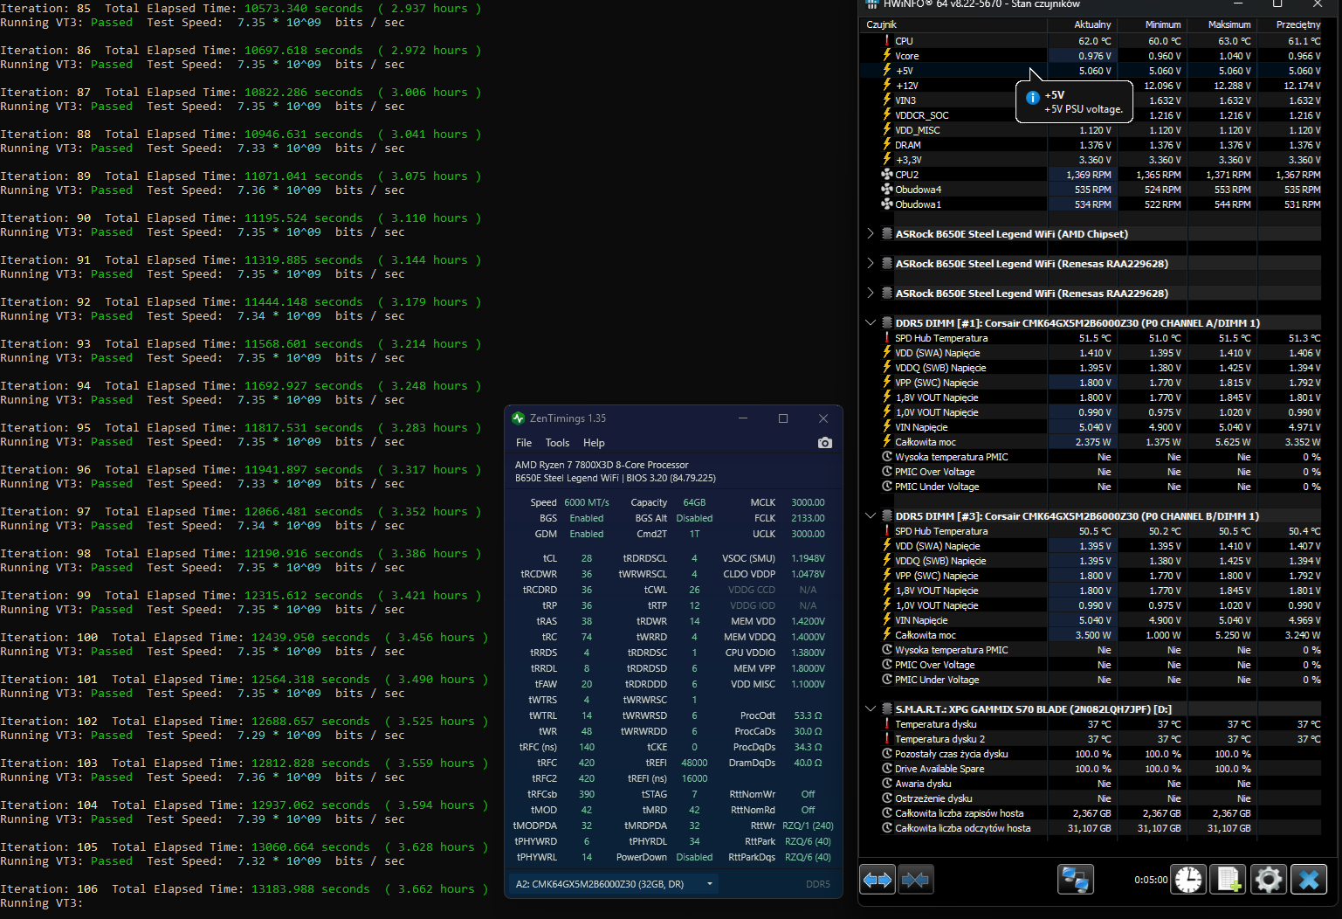Expand the ASRock (AMD Chipset) sensor group
Screen dimensions: 1342x919
tap(871, 234)
